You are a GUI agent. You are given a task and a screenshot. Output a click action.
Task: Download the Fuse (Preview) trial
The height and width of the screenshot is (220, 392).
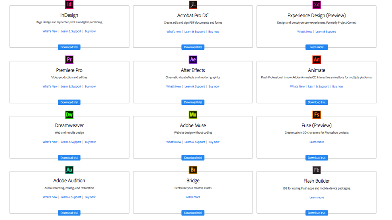pos(316,158)
